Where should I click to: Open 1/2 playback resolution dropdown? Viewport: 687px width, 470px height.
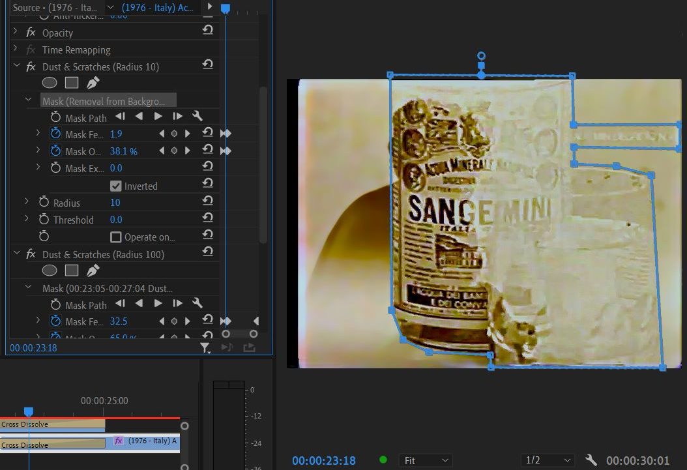coord(548,460)
